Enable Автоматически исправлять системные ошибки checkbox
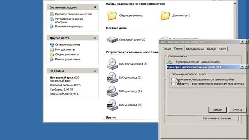249x140 pixels. (173, 79)
